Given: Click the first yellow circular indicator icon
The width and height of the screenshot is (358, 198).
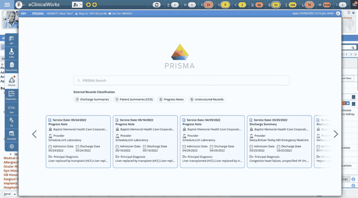Looking at the screenshot, I should click(x=88, y=5).
